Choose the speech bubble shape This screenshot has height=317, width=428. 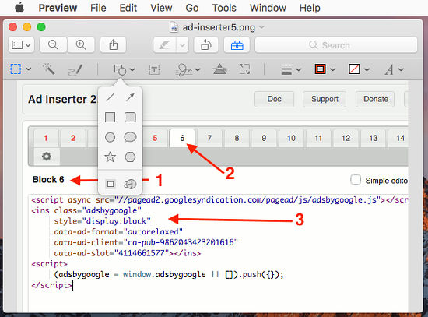coord(130,137)
